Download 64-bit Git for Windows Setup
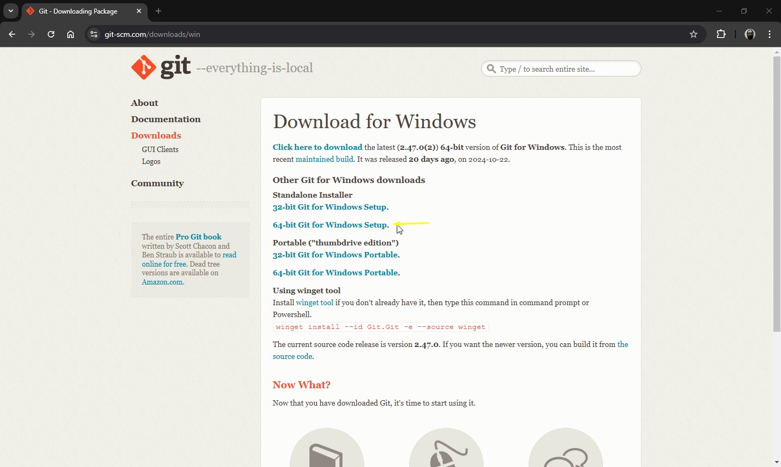Image resolution: width=781 pixels, height=467 pixels. [330, 225]
